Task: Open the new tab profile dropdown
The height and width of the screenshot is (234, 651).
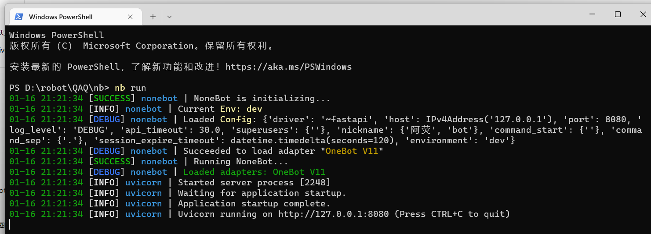Action: (169, 17)
